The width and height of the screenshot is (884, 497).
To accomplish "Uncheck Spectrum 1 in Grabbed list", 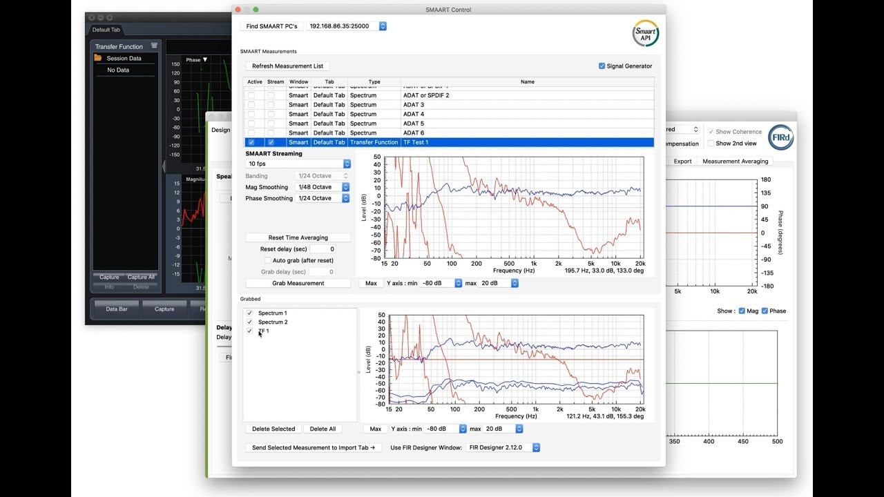I will 250,313.
